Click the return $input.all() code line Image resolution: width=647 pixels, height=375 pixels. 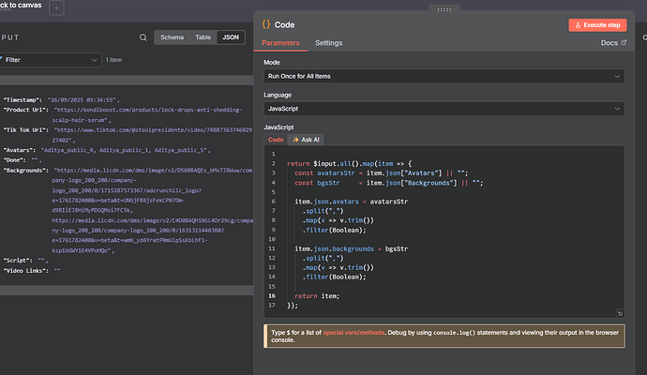pos(349,164)
